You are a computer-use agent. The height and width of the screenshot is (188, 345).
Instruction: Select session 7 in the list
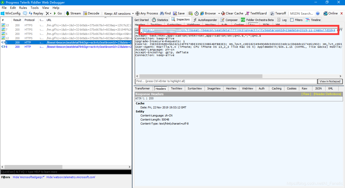click(x=66, y=30)
